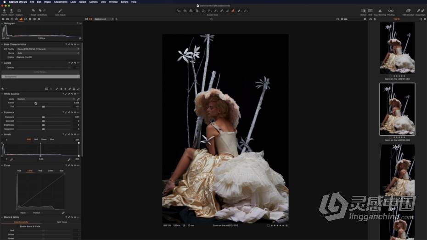Toggle the color tag box under second thumbnail
Image resolution: width=427 pixels, height=240 pixels.
pyautogui.click(x=390, y=137)
